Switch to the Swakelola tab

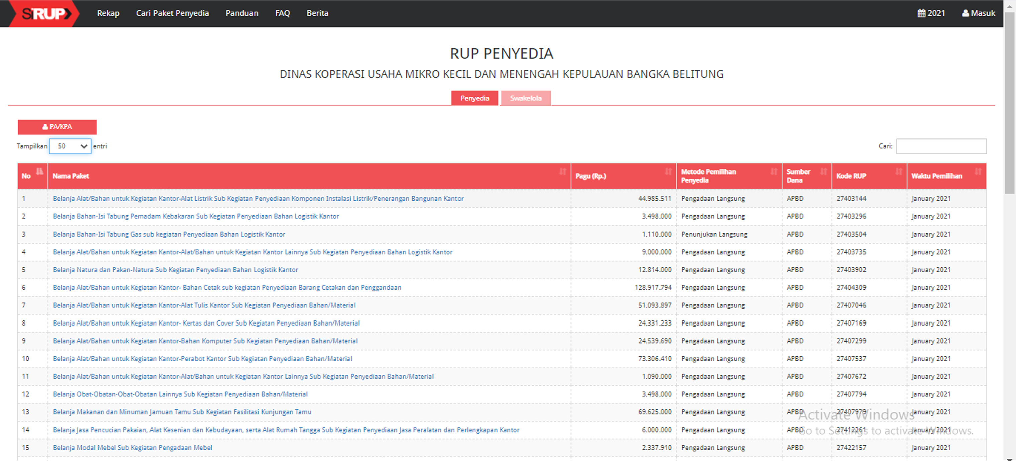click(525, 98)
